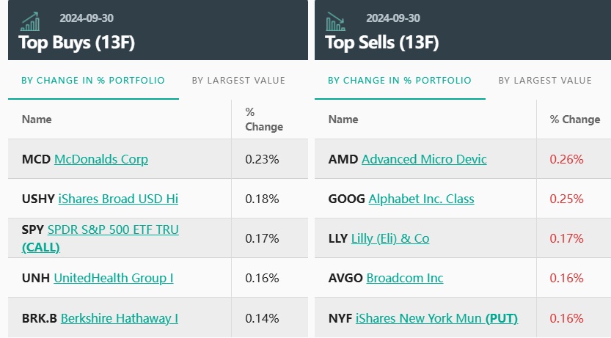Open the Advanced Micro Devic link
Image resolution: width=611 pixels, height=338 pixels.
click(424, 159)
